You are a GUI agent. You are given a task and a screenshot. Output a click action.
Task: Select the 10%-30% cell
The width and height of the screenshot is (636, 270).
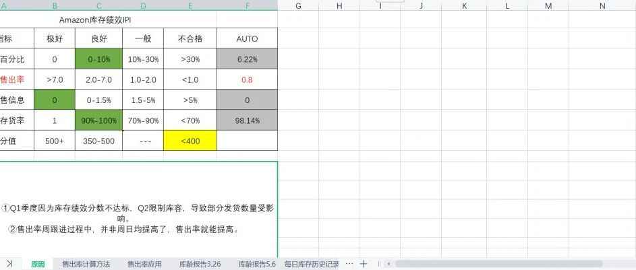(143, 59)
